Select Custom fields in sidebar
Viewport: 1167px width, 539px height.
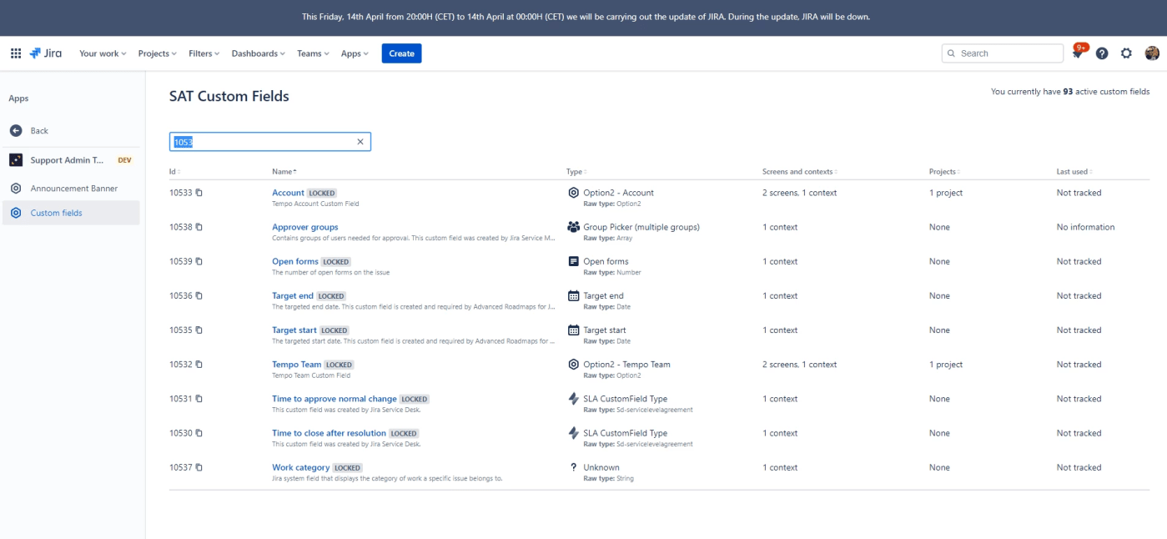point(57,213)
